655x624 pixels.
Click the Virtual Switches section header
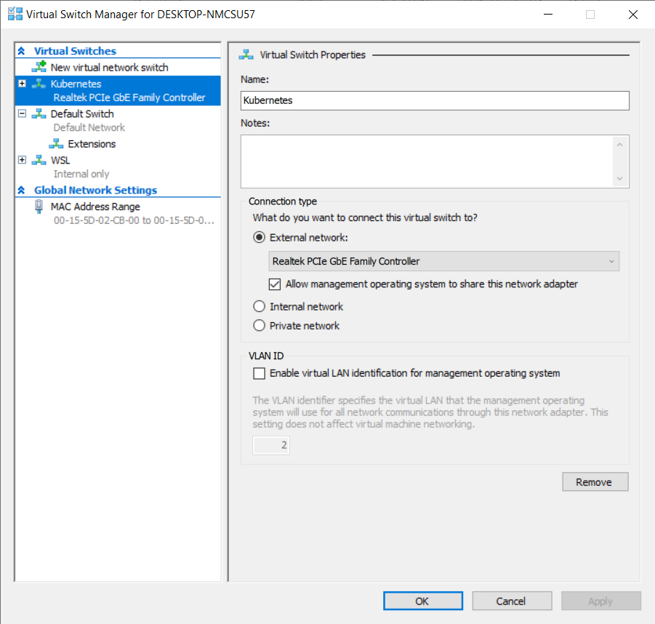coord(75,51)
